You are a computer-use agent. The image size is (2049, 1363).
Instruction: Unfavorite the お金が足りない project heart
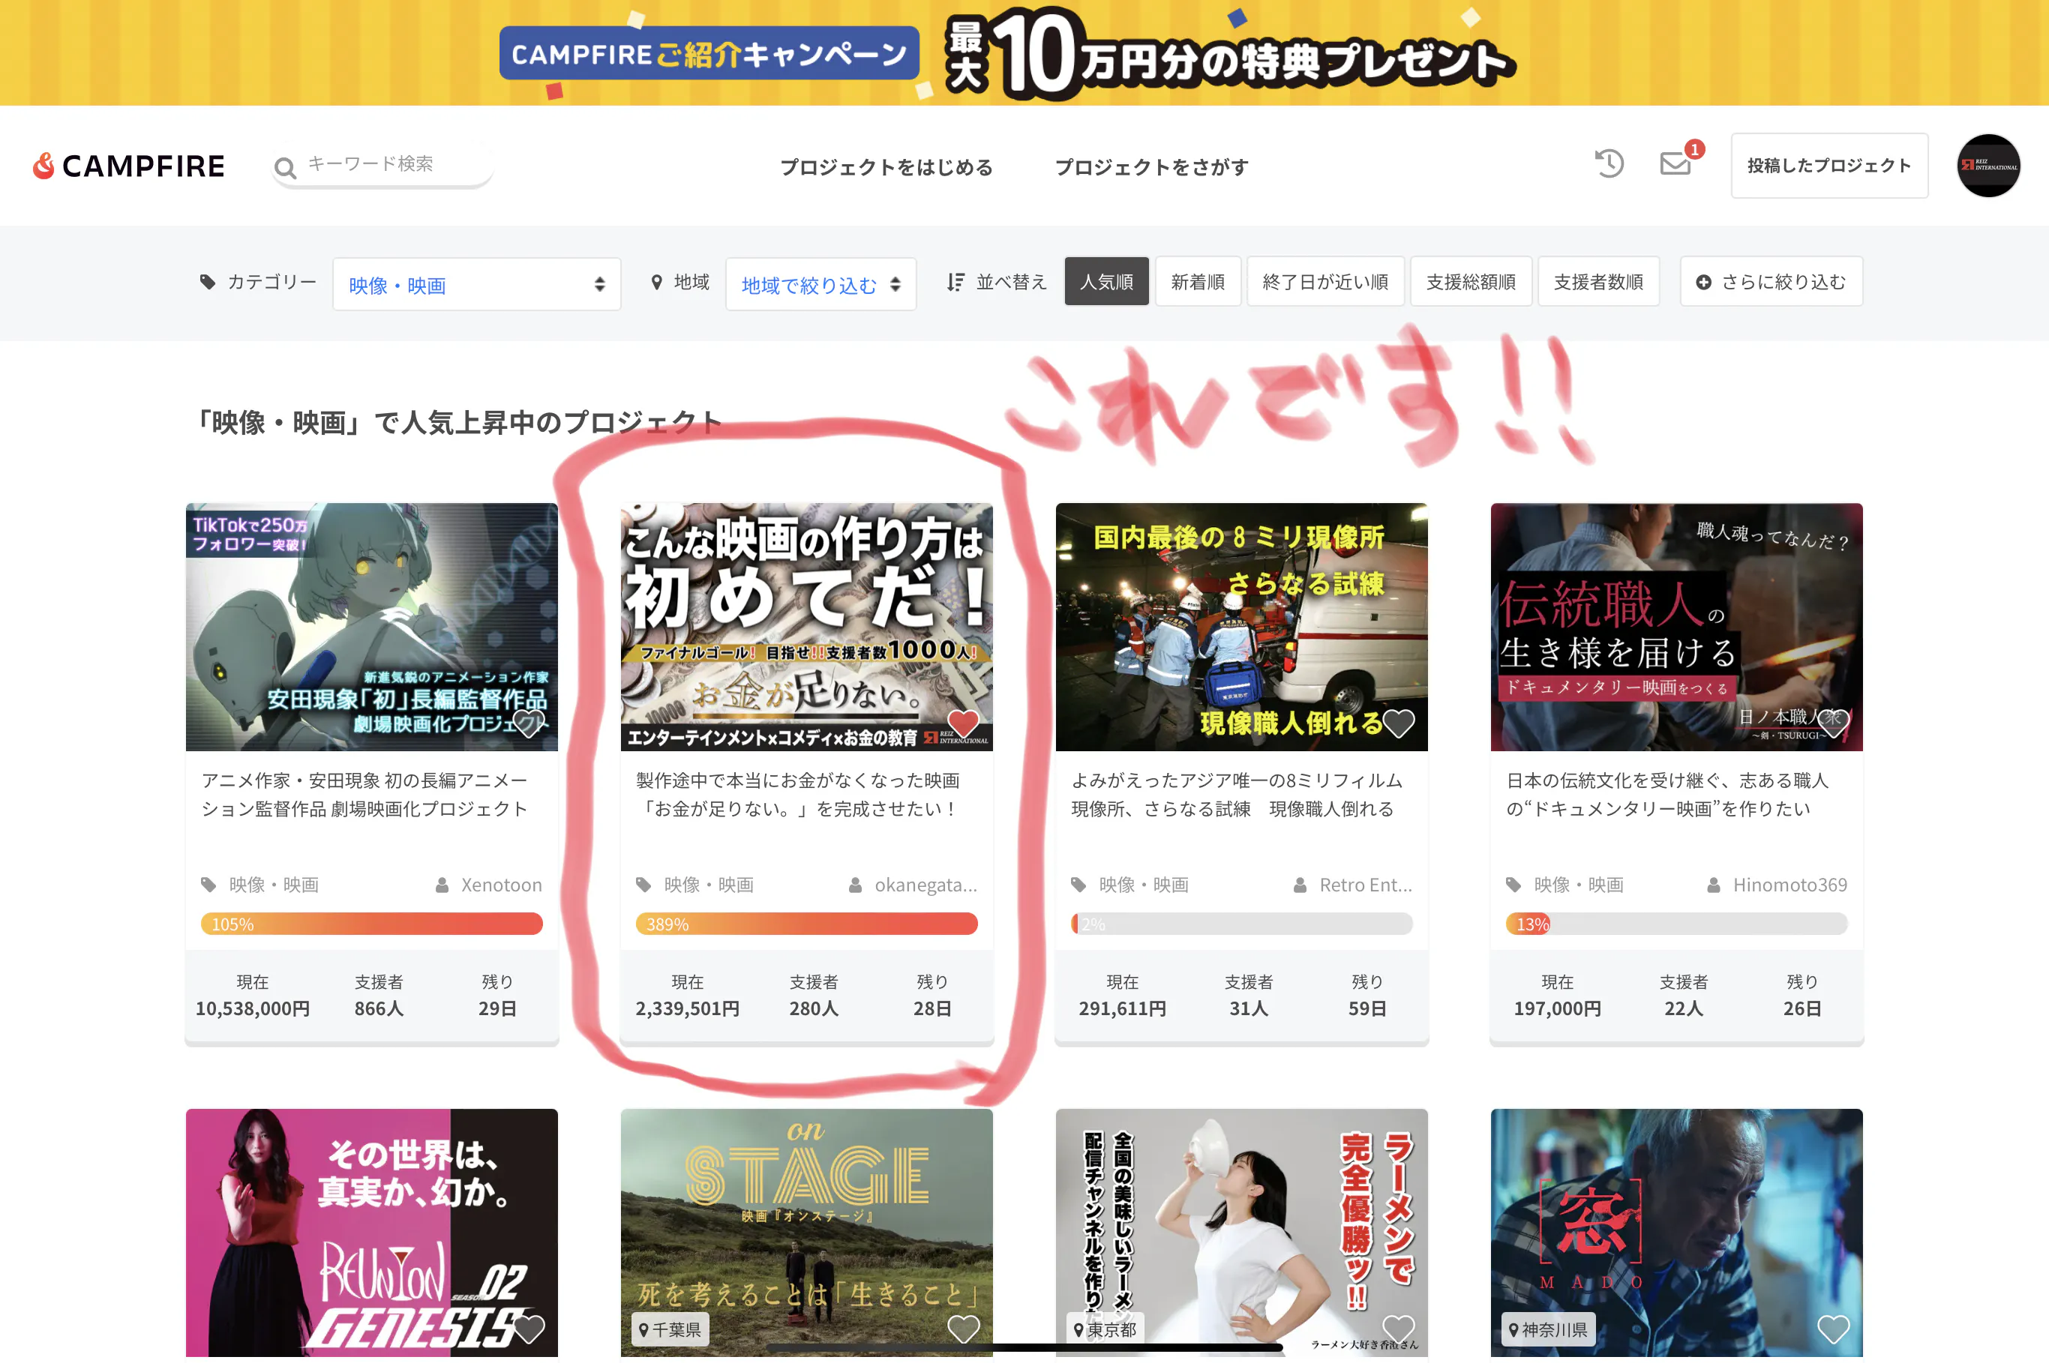(962, 722)
